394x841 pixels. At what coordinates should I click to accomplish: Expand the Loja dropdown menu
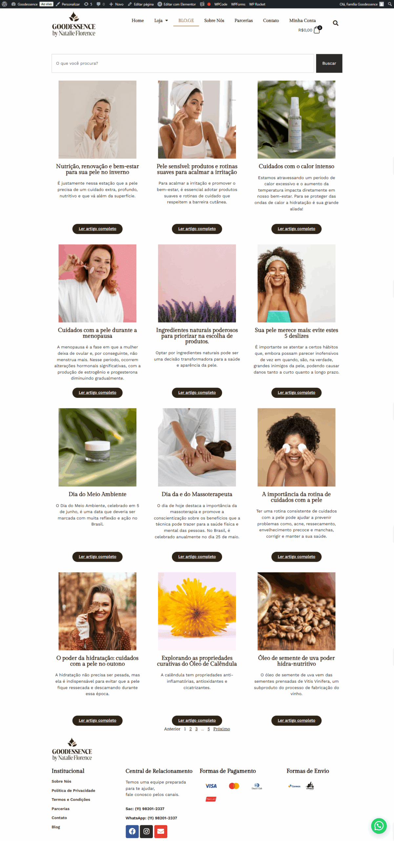[x=161, y=20]
